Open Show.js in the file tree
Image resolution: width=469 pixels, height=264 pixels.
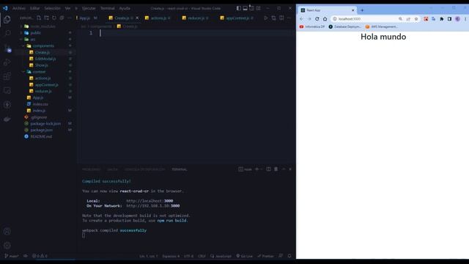point(41,65)
